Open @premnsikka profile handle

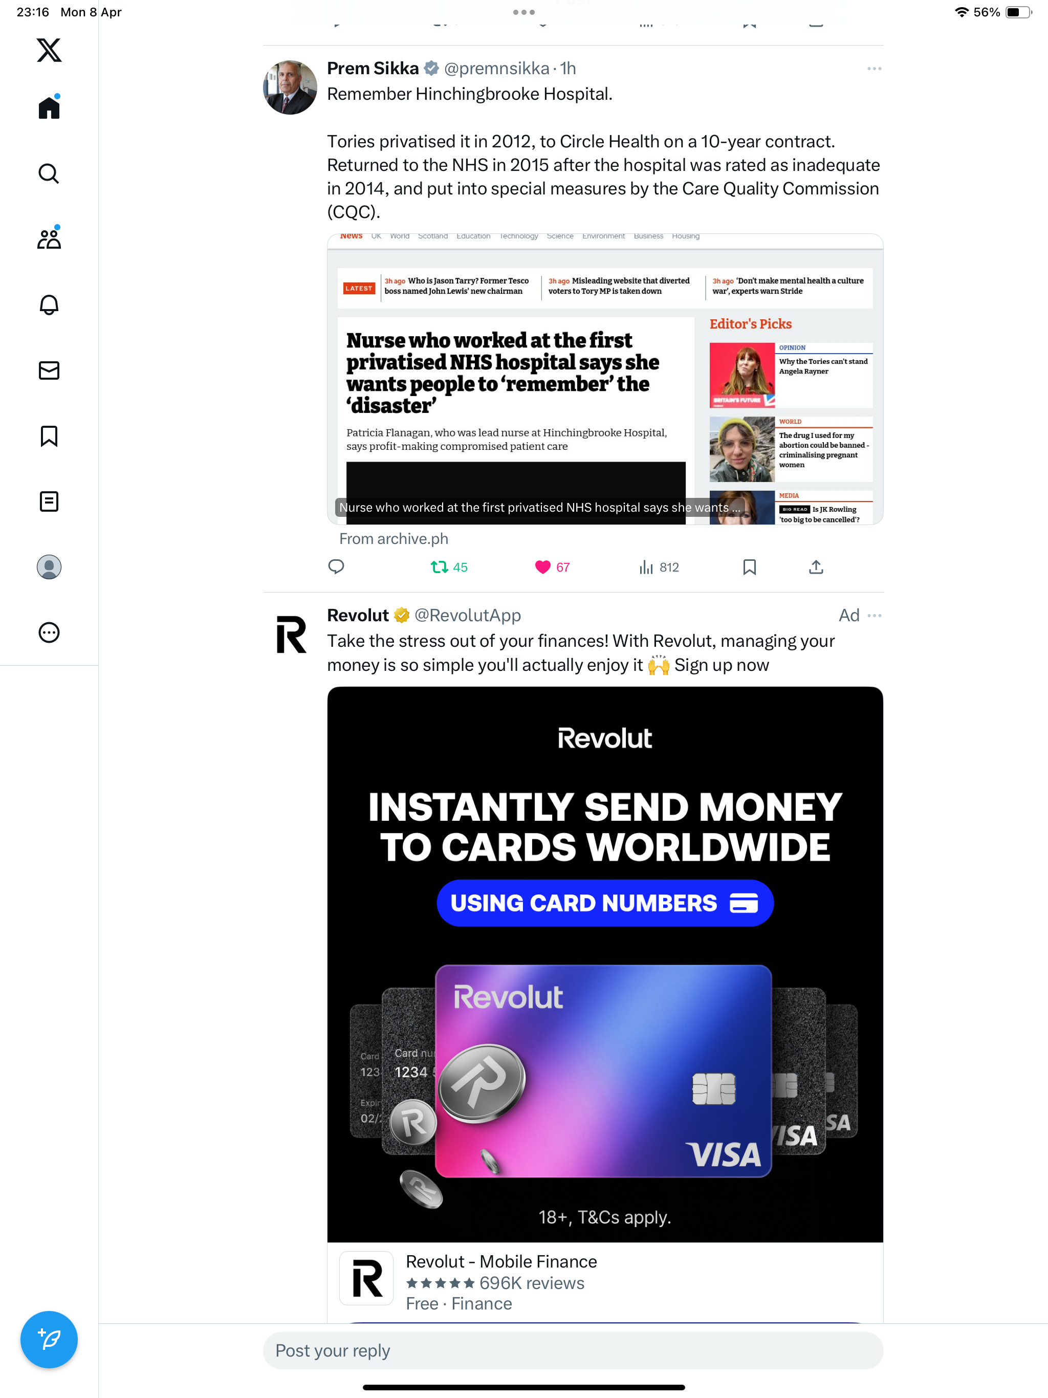tap(497, 68)
